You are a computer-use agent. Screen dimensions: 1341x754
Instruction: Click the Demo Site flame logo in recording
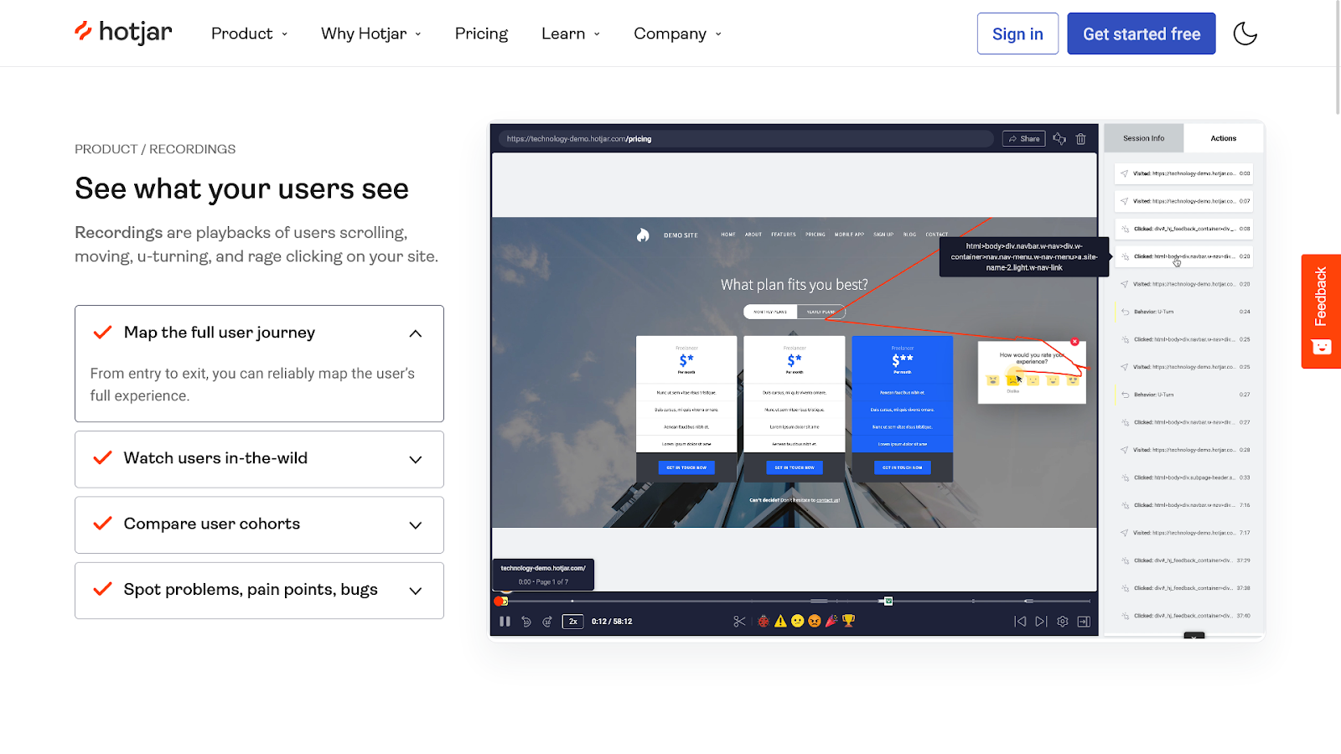(643, 235)
